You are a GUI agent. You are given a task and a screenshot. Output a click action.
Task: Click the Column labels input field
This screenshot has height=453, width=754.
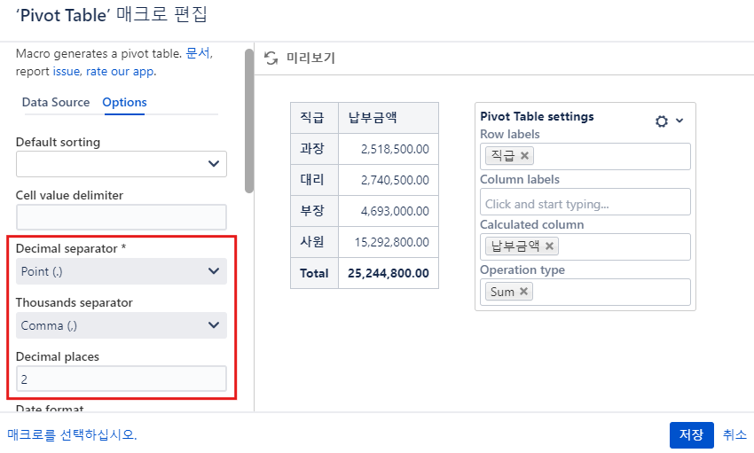(585, 202)
